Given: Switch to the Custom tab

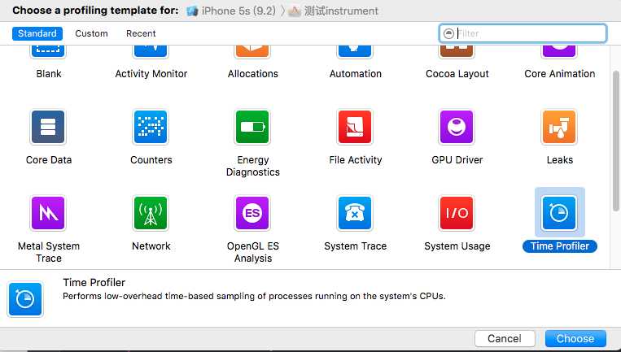Looking at the screenshot, I should click(91, 33).
